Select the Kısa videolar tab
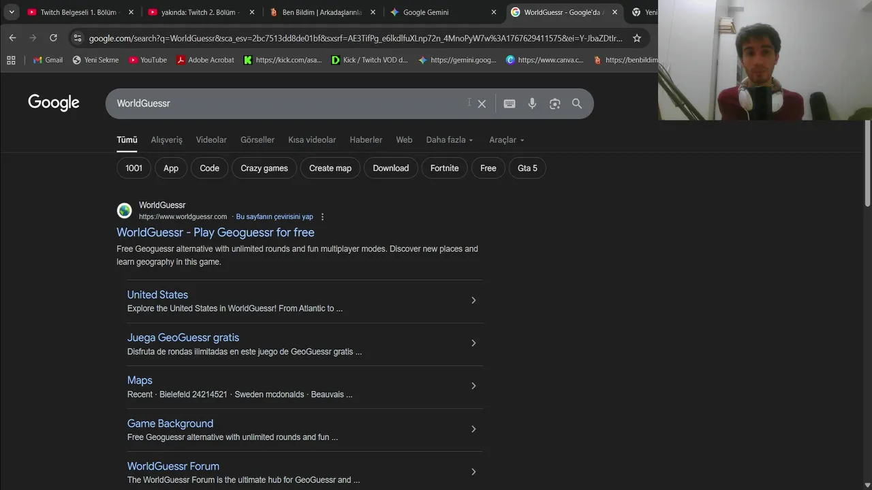The image size is (872, 490). [x=312, y=140]
